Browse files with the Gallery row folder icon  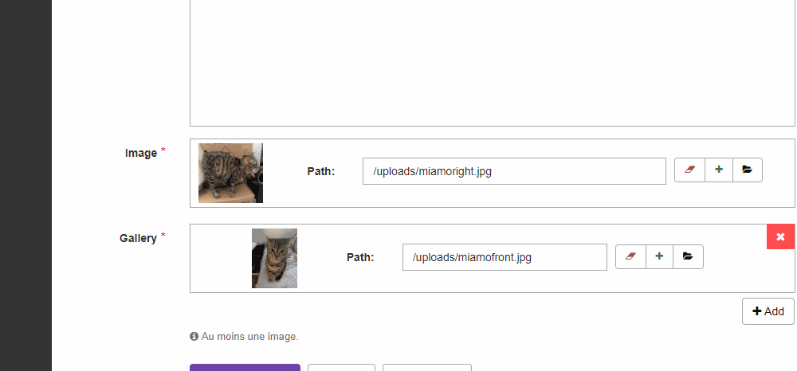[688, 256]
